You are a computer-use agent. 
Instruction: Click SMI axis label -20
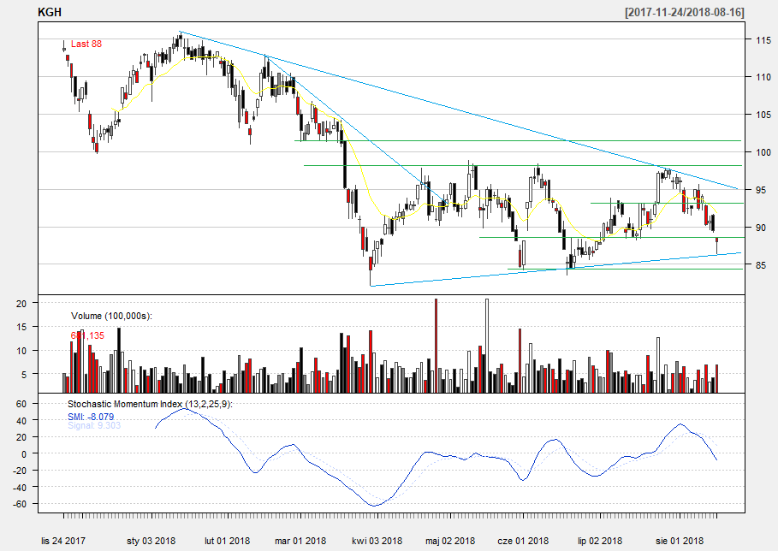pyautogui.click(x=20, y=471)
